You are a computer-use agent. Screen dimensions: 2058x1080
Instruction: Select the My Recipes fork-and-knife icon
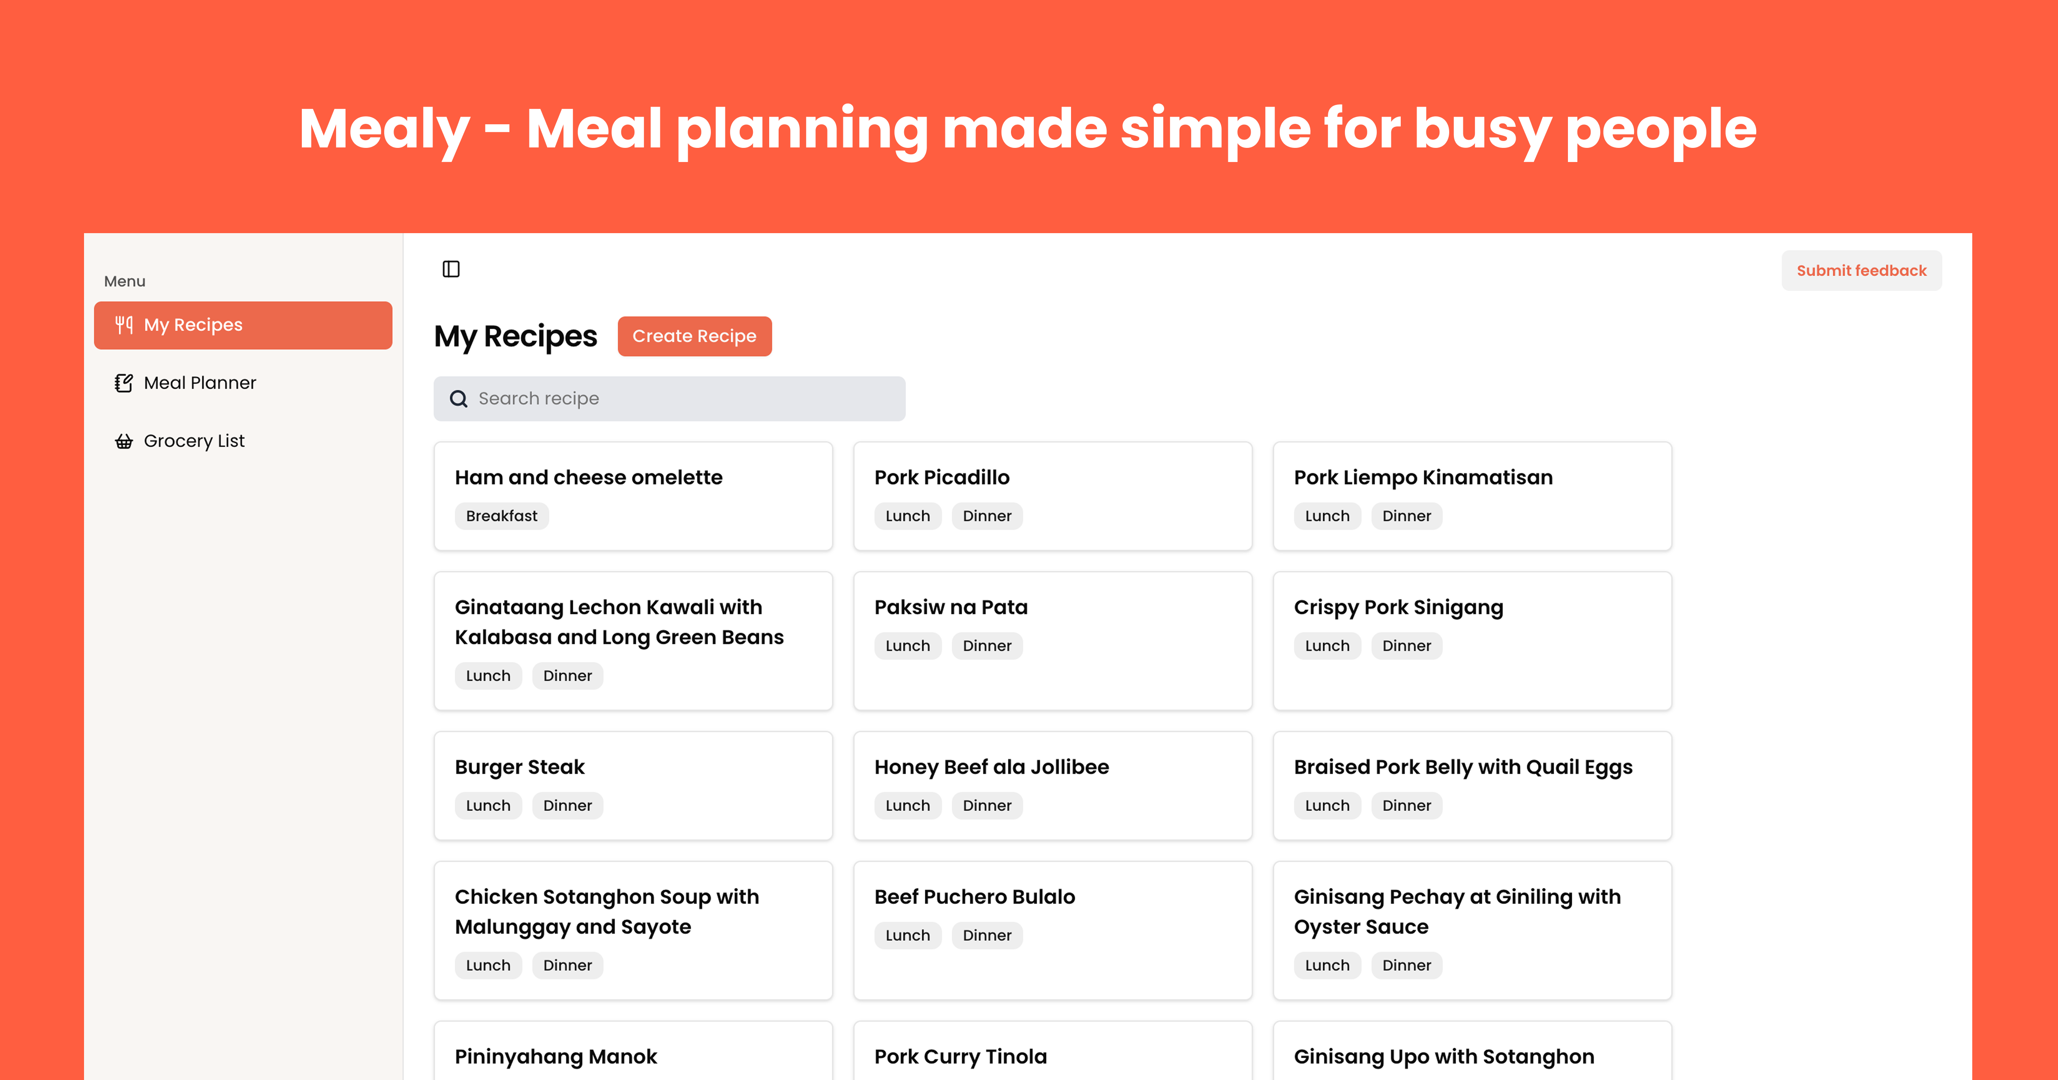(x=125, y=324)
